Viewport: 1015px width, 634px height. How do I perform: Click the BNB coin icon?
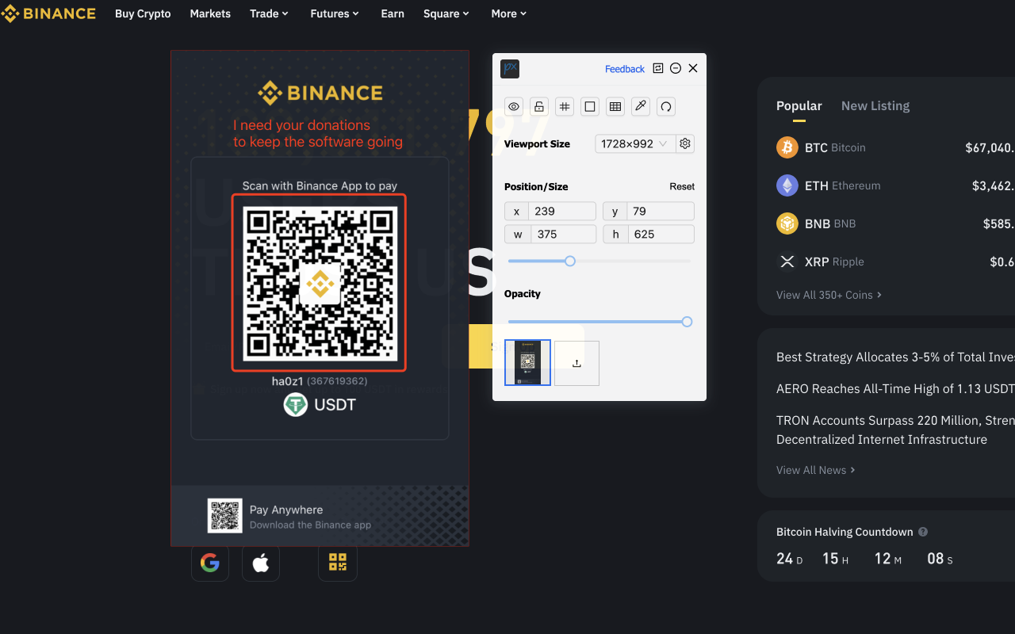tap(787, 223)
